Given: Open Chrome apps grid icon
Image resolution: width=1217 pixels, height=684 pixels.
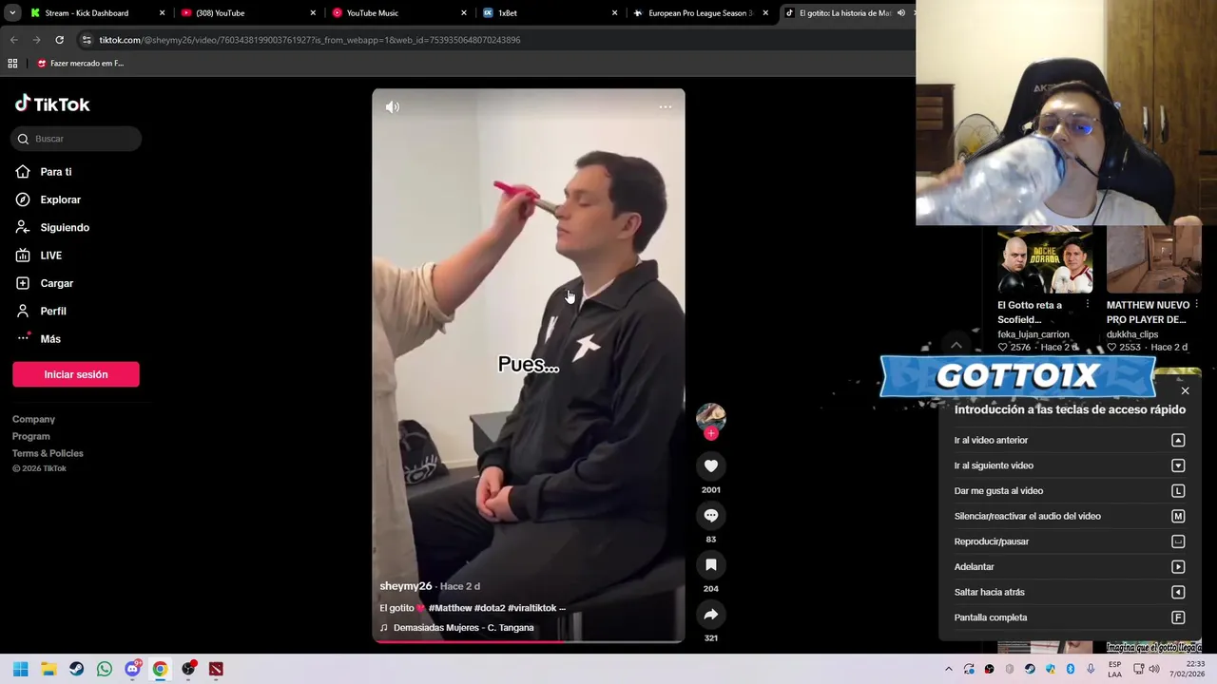Looking at the screenshot, I should tap(12, 64).
